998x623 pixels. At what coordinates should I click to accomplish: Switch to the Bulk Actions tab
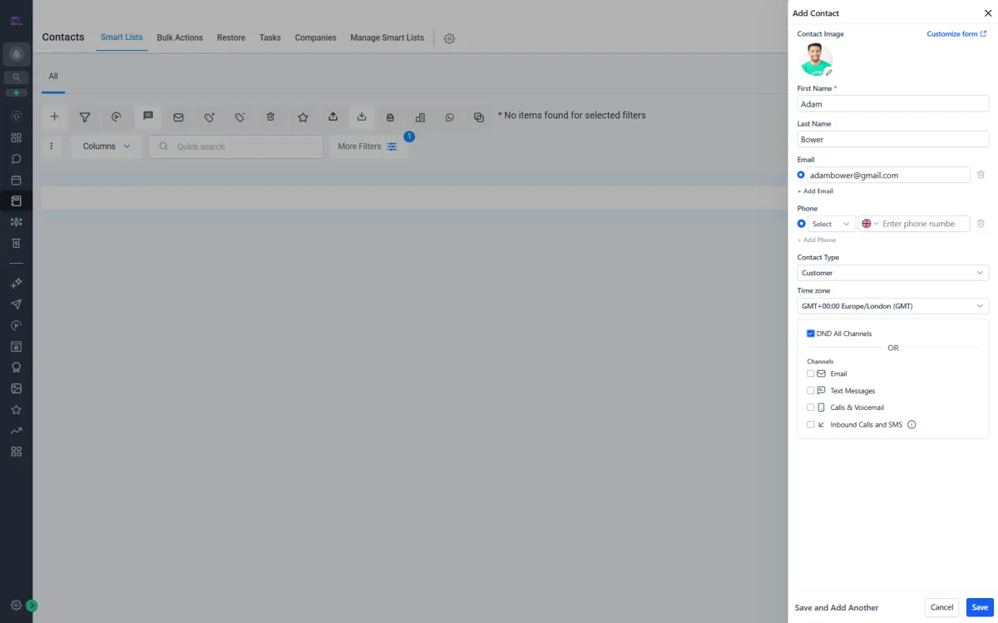(180, 37)
